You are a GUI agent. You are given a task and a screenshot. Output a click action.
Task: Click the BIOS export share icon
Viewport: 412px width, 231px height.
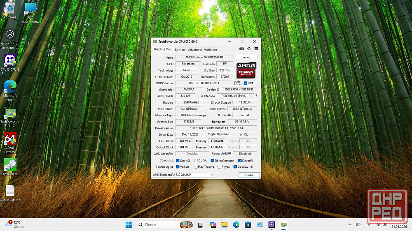(x=237, y=83)
